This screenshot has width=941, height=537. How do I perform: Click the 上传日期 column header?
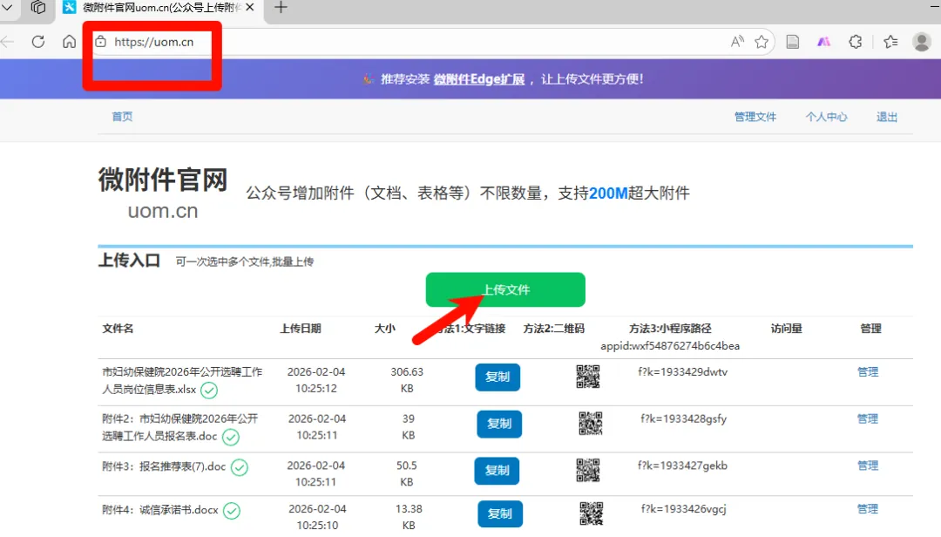click(x=301, y=329)
